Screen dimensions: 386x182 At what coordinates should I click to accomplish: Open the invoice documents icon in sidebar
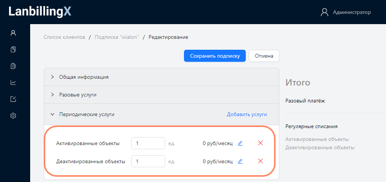click(13, 66)
